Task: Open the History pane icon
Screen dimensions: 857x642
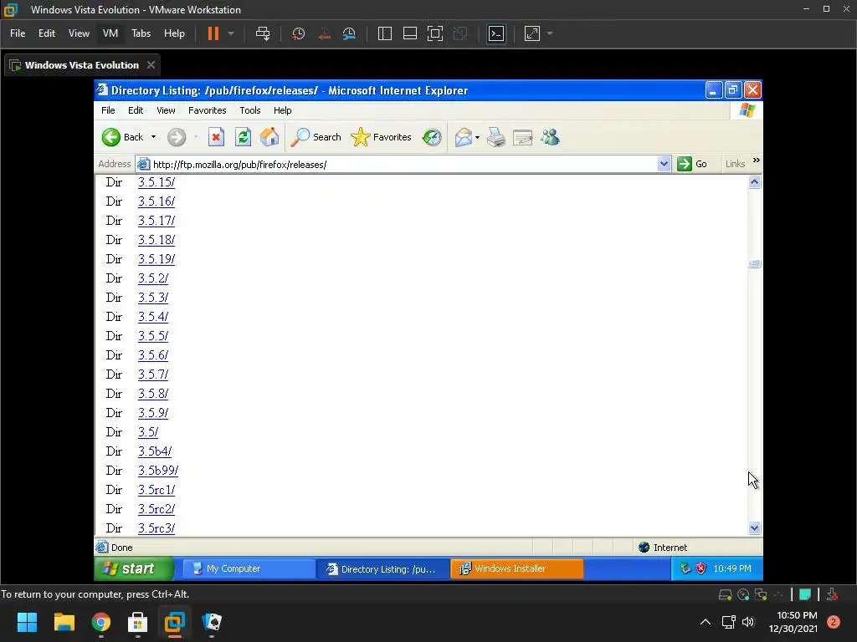Action: pos(432,137)
